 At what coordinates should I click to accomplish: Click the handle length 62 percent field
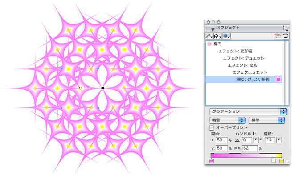pos(250,148)
